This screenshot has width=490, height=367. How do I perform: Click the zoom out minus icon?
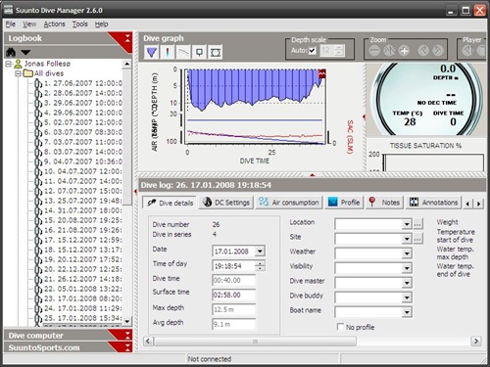click(x=374, y=51)
